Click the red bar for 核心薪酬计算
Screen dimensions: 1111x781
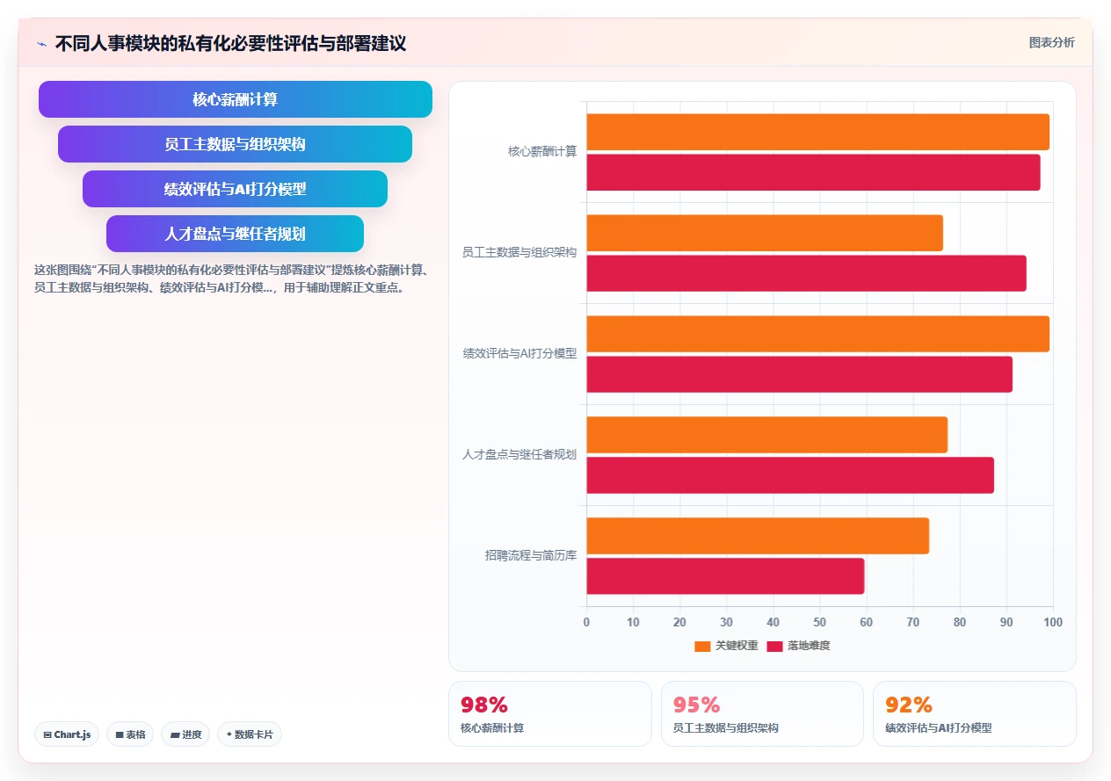point(814,172)
